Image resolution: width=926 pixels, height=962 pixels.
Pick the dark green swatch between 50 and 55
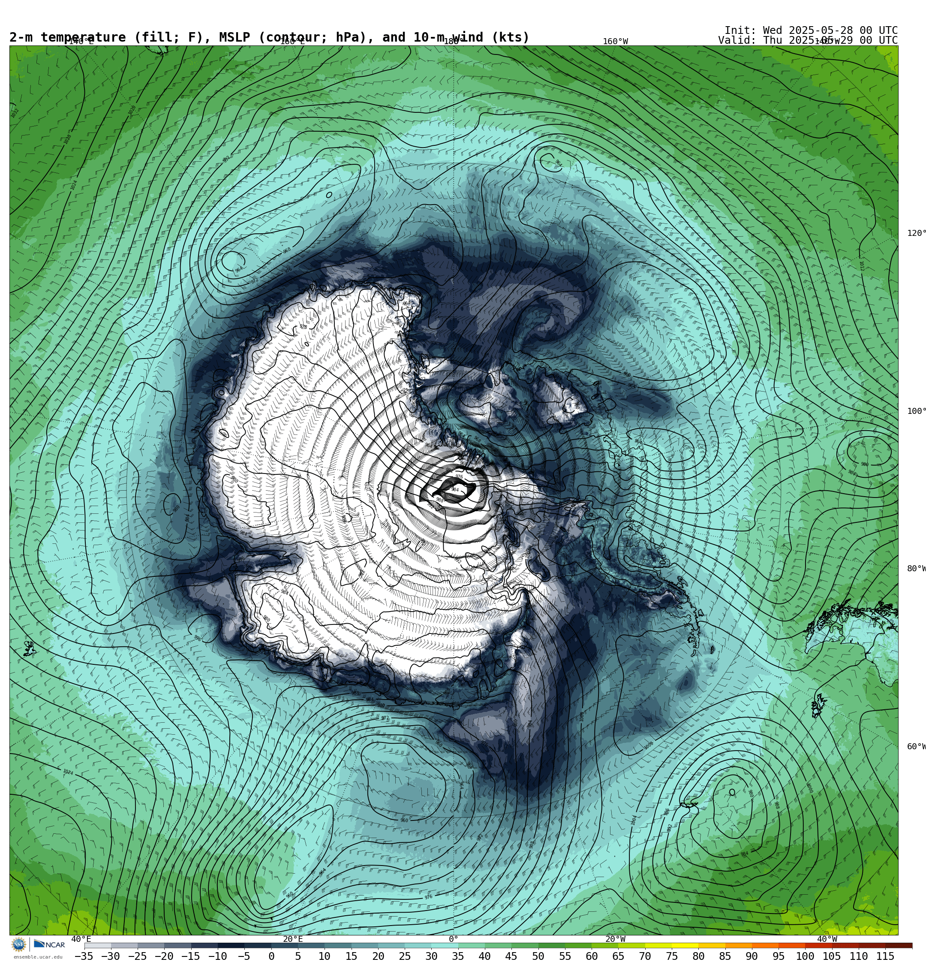click(551, 945)
